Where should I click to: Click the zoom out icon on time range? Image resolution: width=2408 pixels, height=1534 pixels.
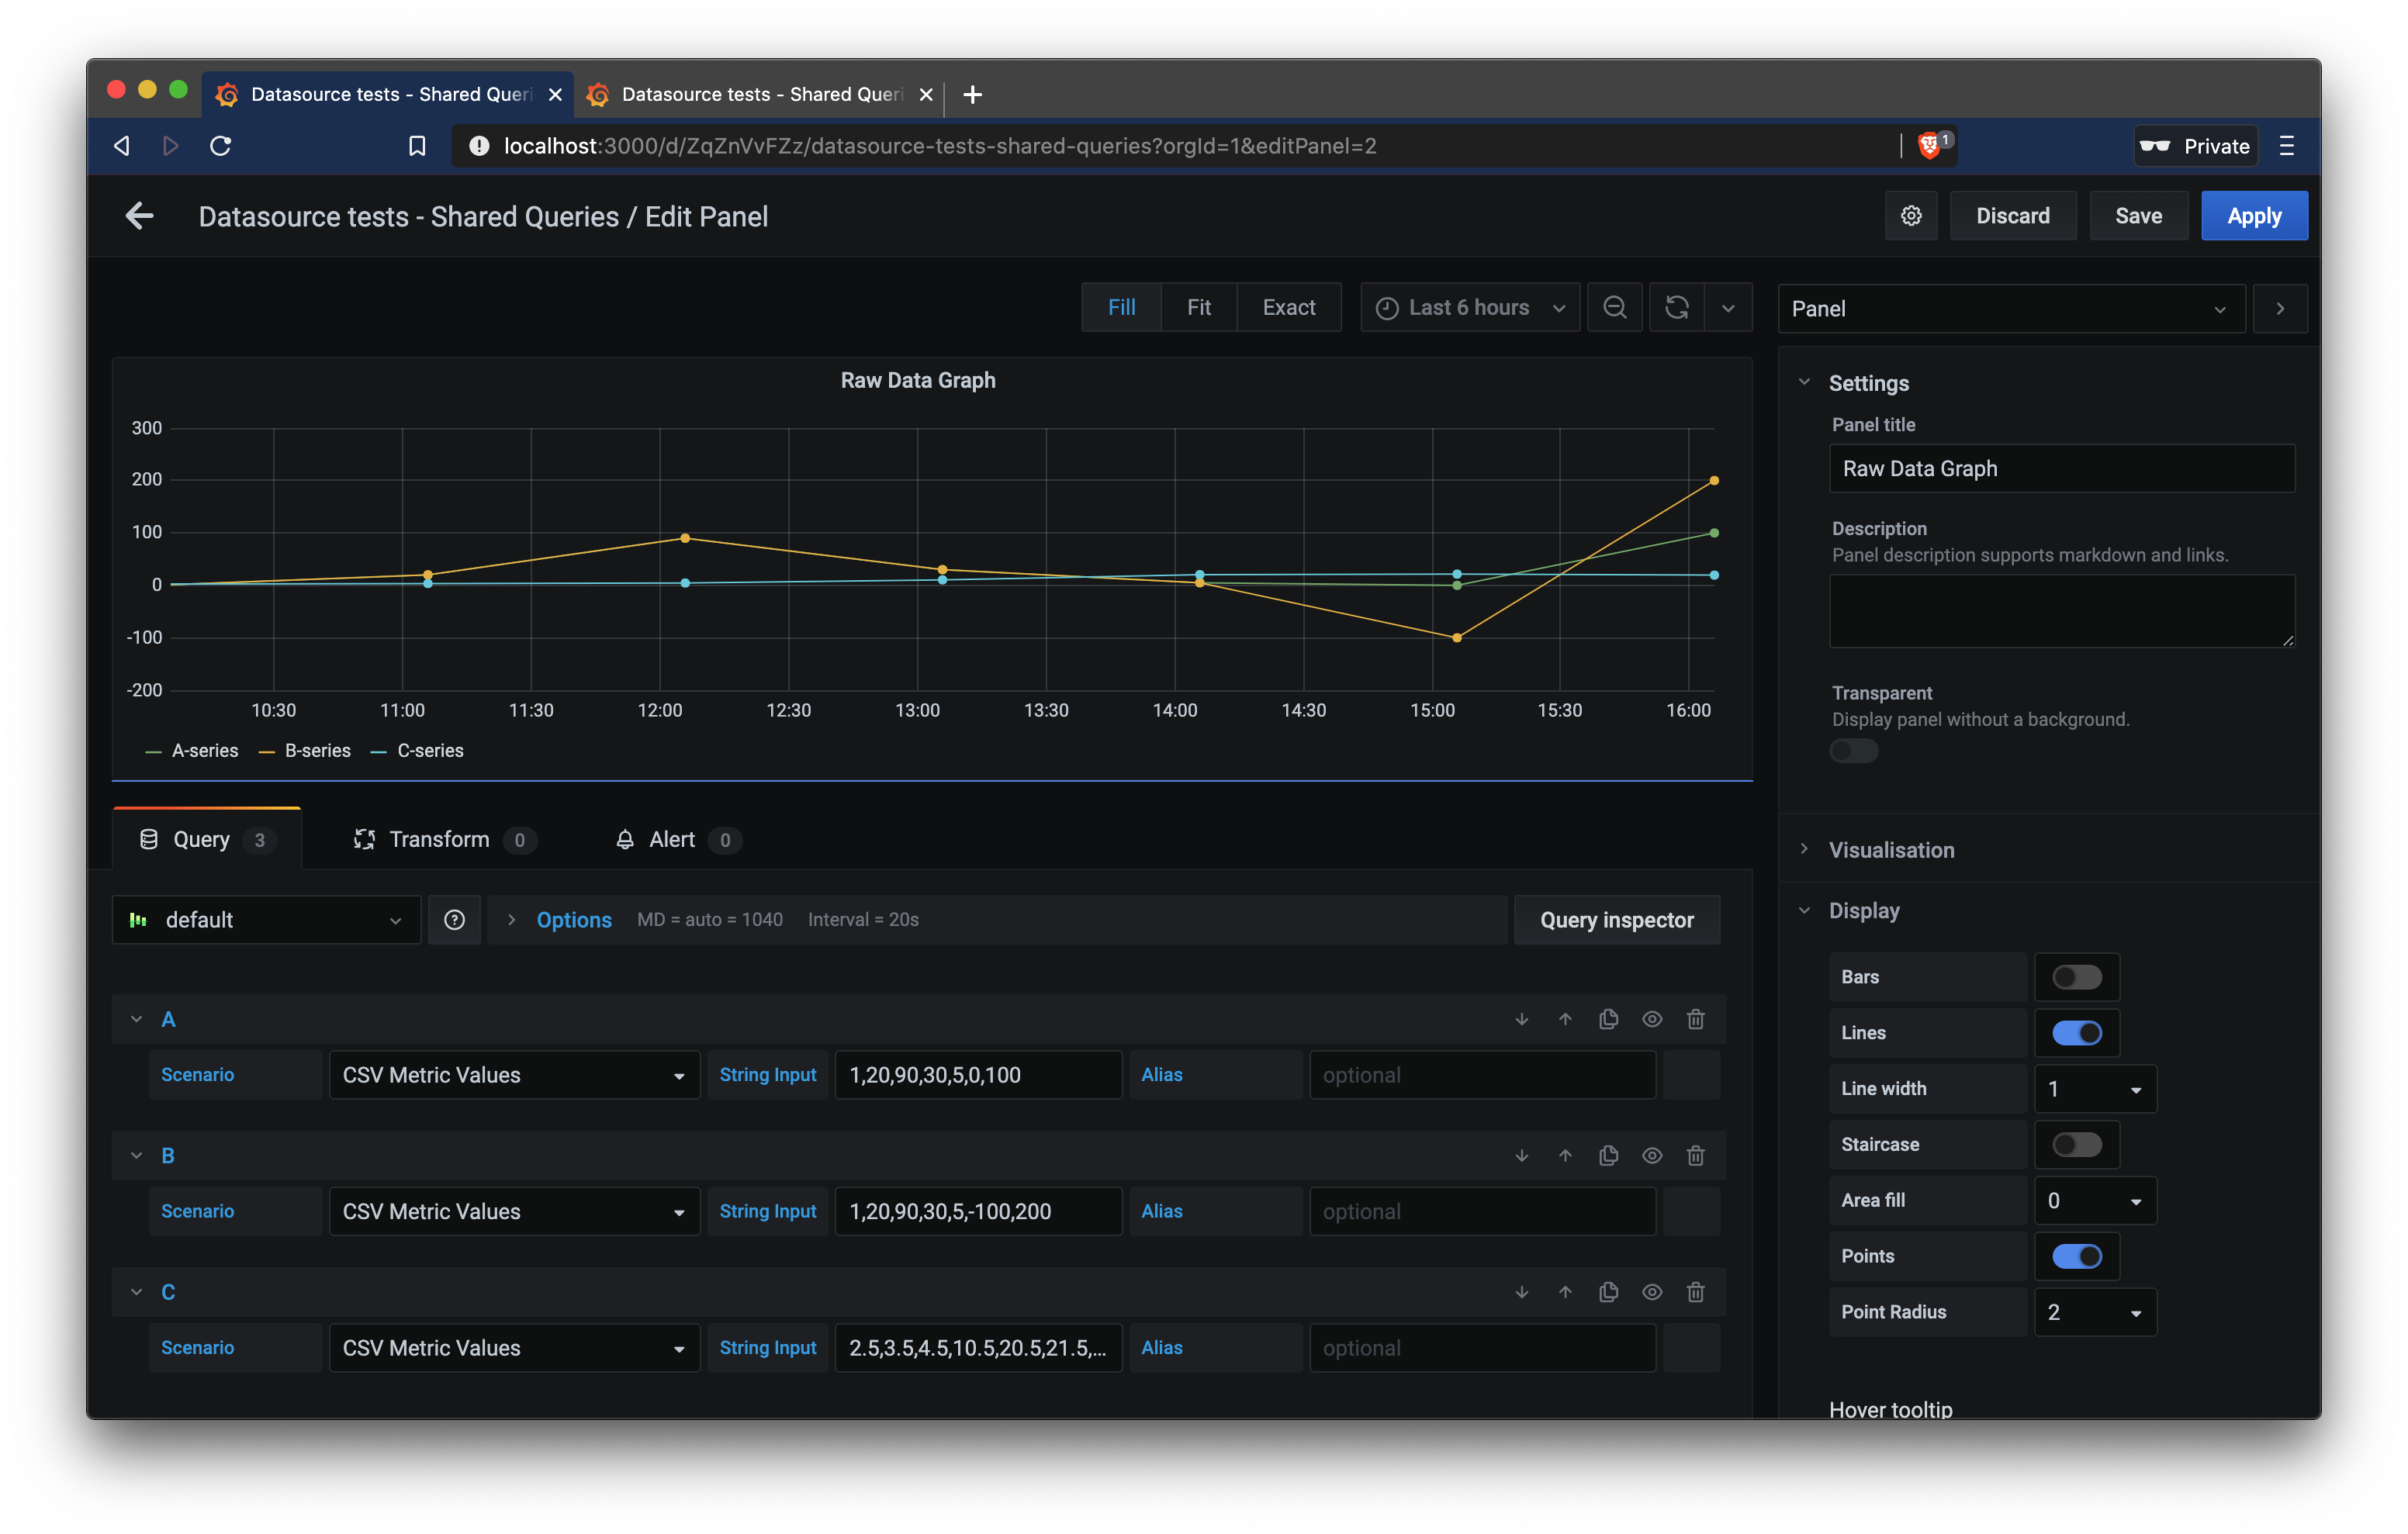pyautogui.click(x=1615, y=307)
